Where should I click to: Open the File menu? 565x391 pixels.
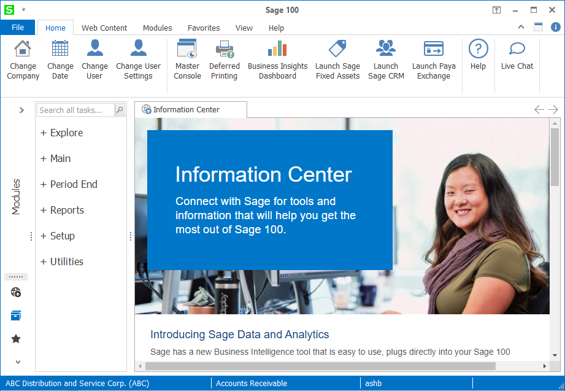18,28
